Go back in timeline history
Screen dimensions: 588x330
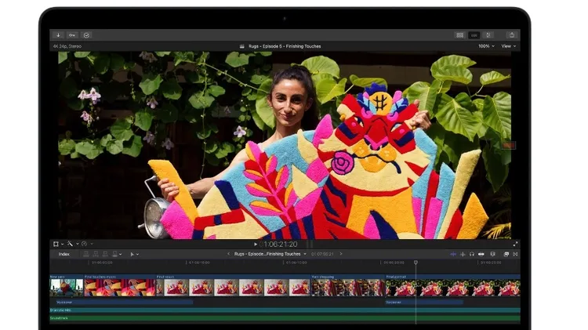pos(228,254)
